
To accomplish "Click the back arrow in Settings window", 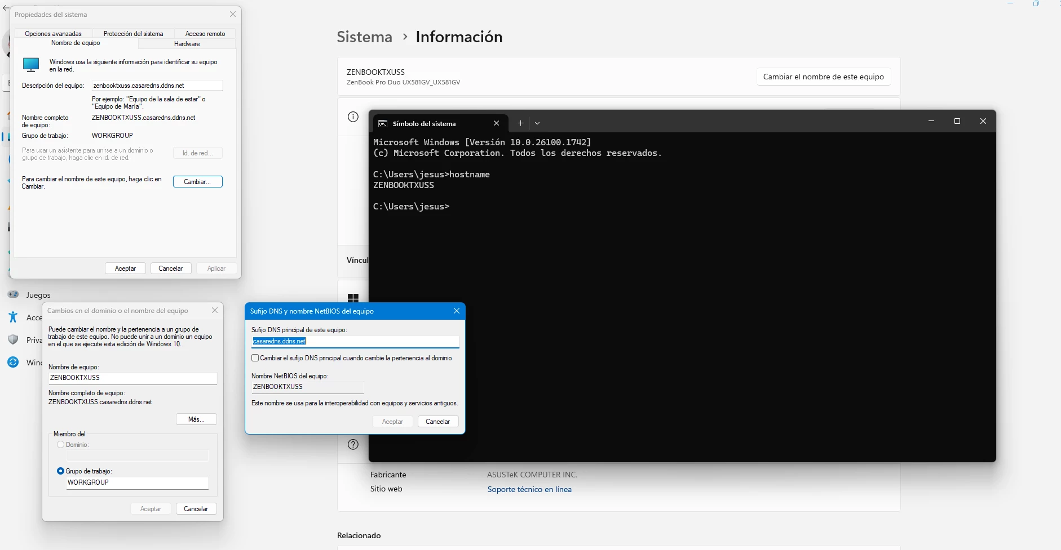I will pos(6,8).
